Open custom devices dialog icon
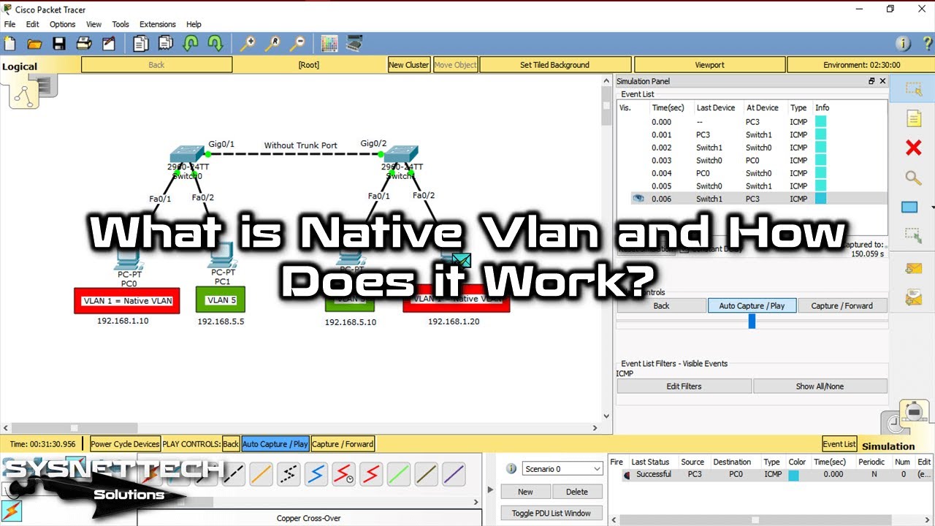This screenshot has height=526, width=935. coord(354,44)
